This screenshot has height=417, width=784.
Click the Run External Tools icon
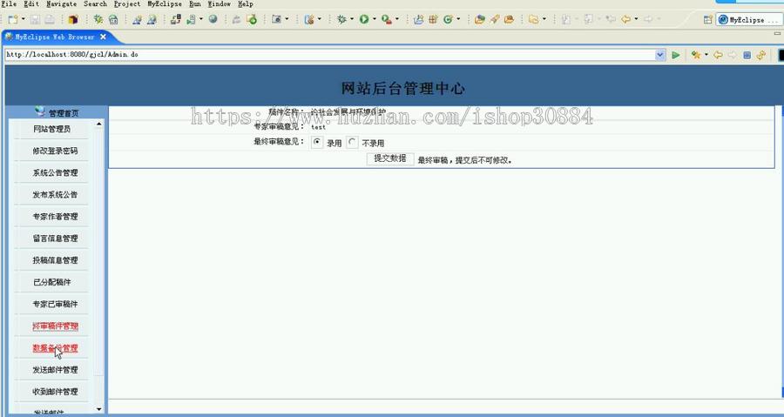[x=387, y=19]
